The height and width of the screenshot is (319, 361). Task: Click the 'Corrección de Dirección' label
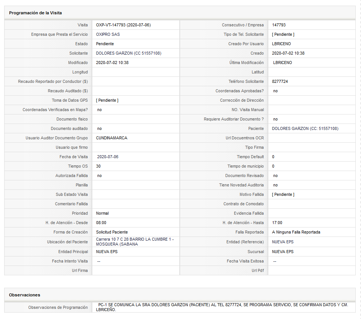242,100
